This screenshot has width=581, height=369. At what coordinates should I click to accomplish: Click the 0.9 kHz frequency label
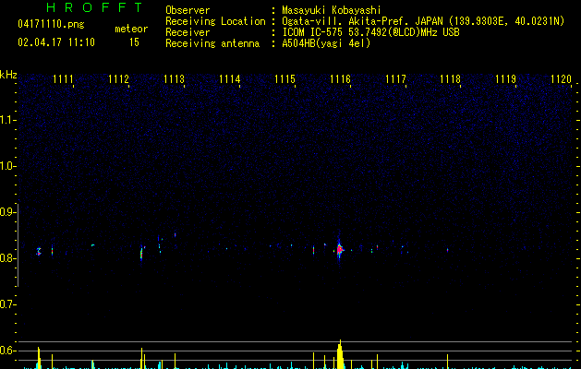coord(7,212)
